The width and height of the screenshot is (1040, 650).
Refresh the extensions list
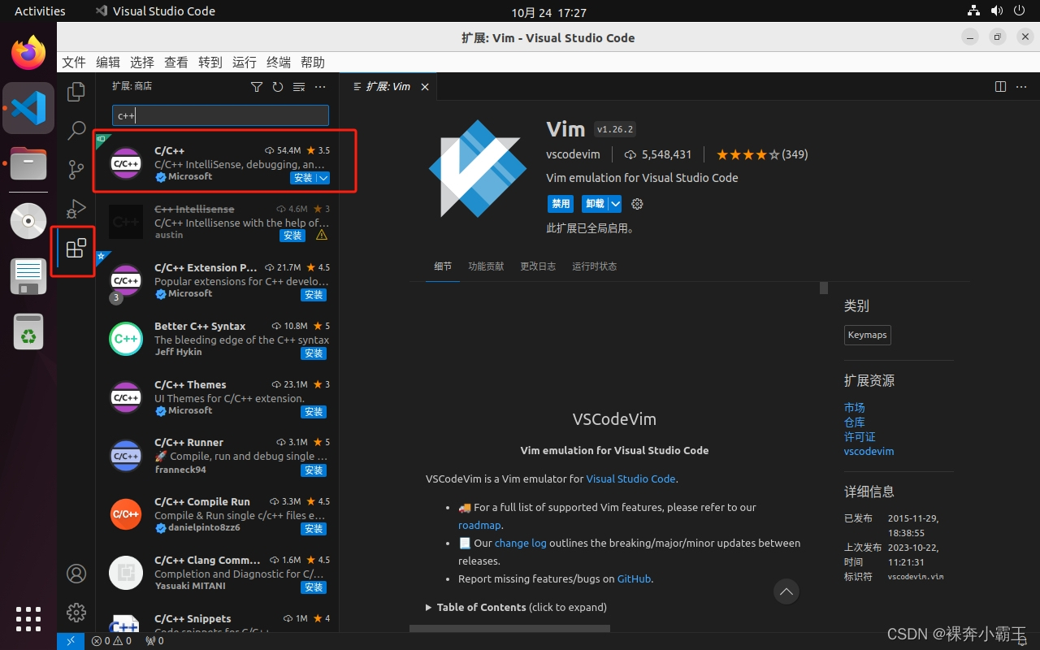278,86
